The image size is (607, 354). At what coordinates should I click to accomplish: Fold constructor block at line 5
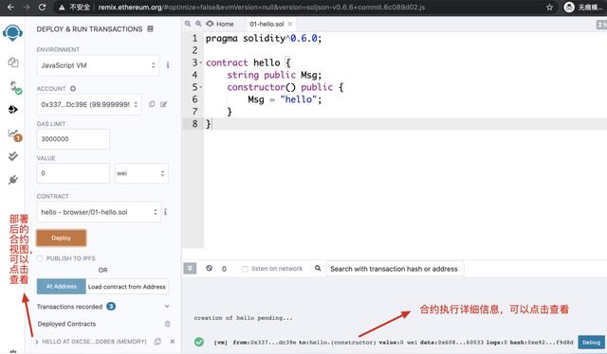[x=201, y=87]
